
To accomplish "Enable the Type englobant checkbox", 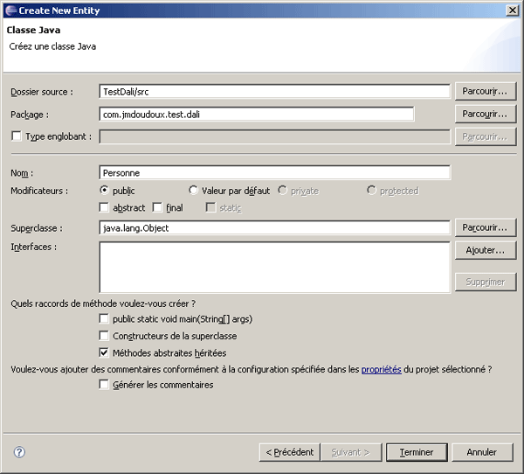I will click(17, 136).
